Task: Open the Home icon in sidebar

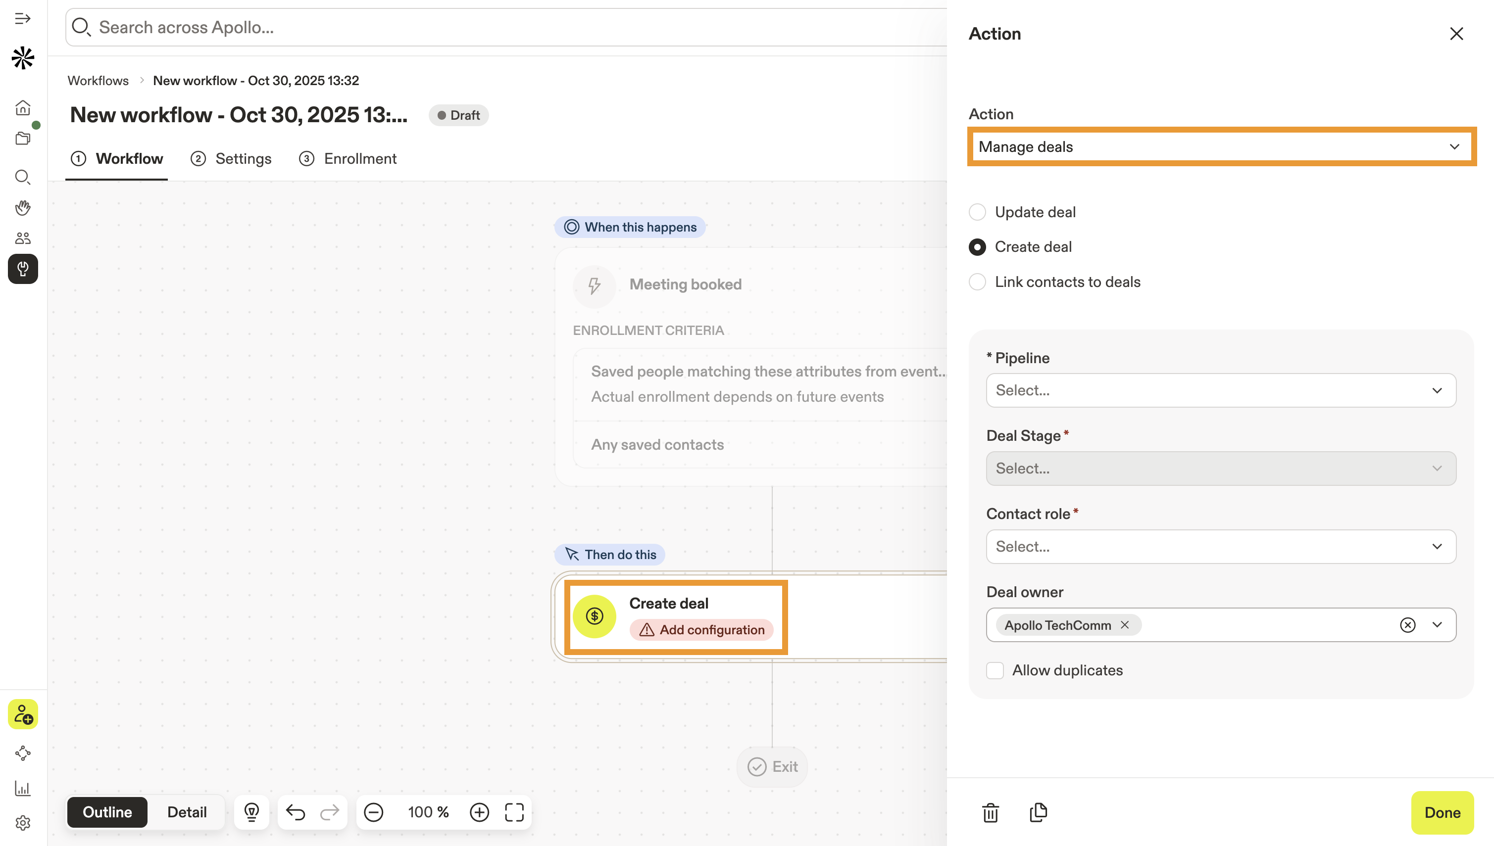Action: pos(23,107)
